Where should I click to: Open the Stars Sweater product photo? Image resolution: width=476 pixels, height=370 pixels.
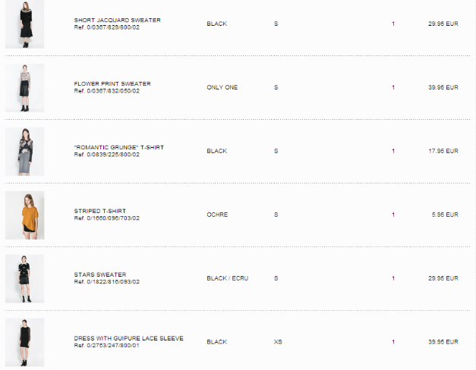coord(24,279)
